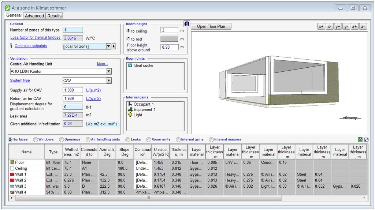Click the Displacement degree field

[x=73, y=107]
